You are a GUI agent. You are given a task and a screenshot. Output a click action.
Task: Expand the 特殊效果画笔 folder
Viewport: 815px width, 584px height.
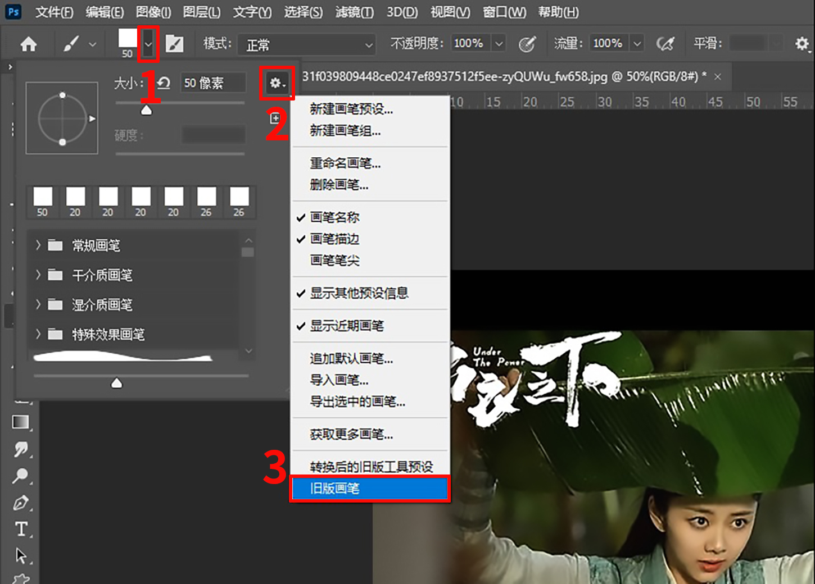click(x=107, y=334)
